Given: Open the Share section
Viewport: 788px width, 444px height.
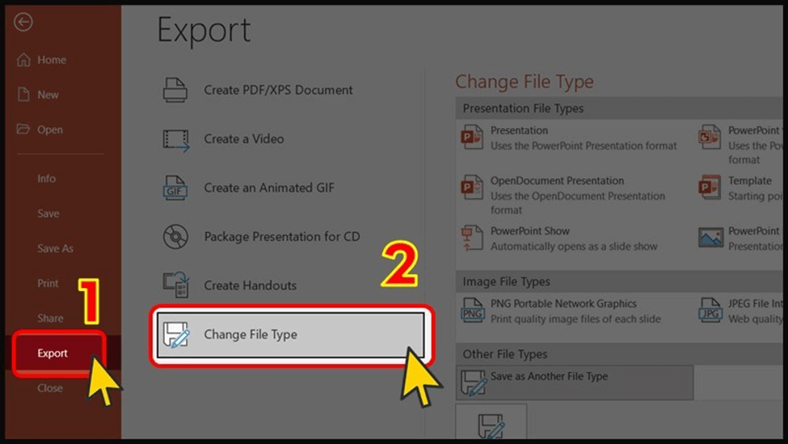Looking at the screenshot, I should pos(50,318).
